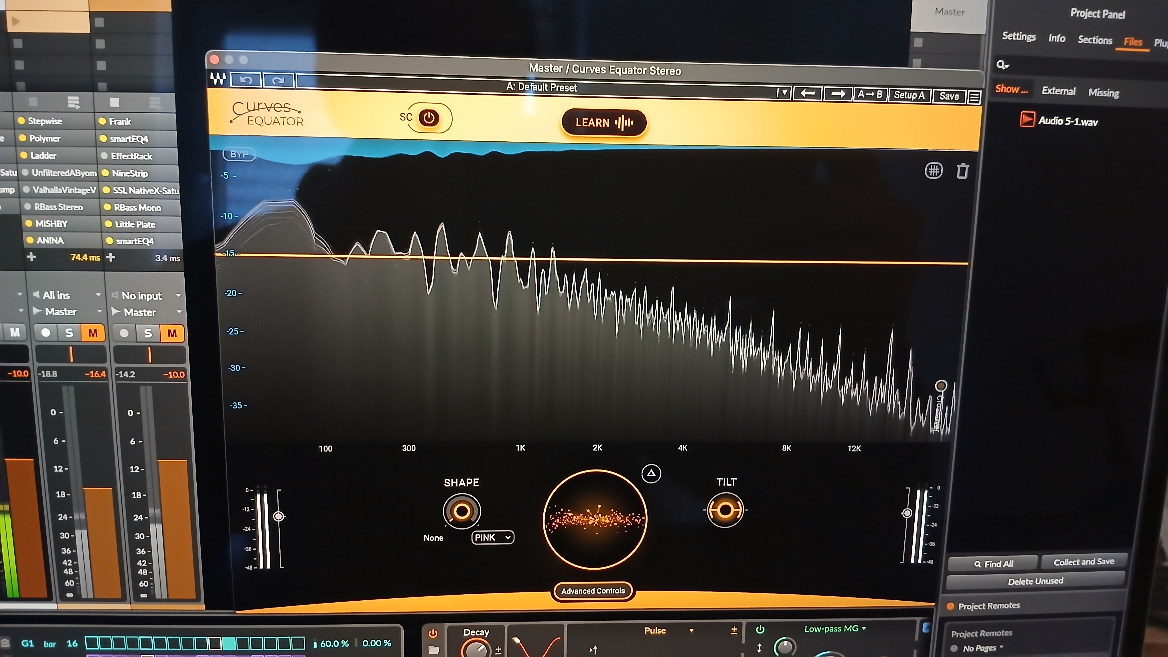Image resolution: width=1168 pixels, height=657 pixels.
Task: Switch to the Sections tab
Action: pos(1094,40)
